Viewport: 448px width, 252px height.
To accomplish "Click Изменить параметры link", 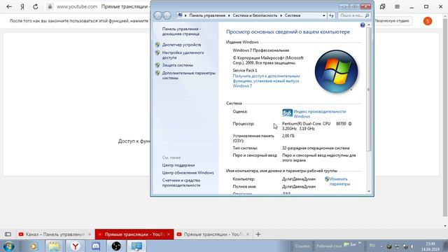I will [x=339, y=181].
